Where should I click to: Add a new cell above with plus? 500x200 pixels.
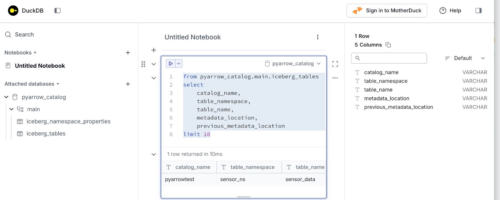tap(154, 50)
